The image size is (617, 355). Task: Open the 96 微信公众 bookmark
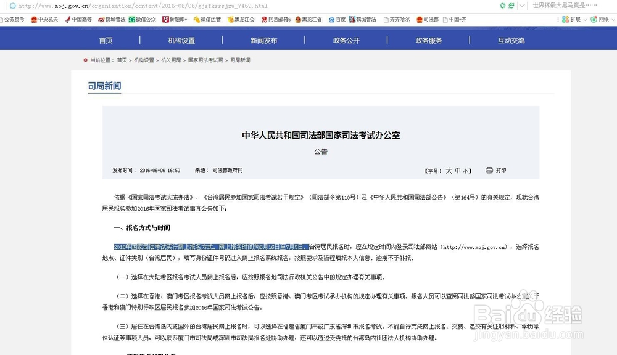click(142, 19)
